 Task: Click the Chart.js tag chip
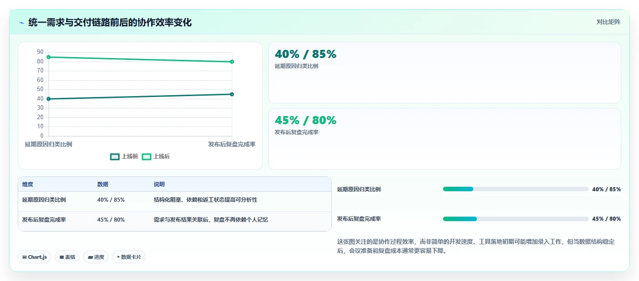point(34,257)
